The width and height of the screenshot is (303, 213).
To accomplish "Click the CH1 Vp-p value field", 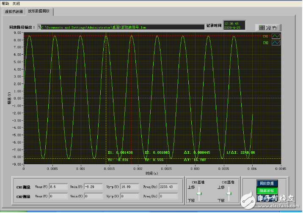I will click(129, 186).
